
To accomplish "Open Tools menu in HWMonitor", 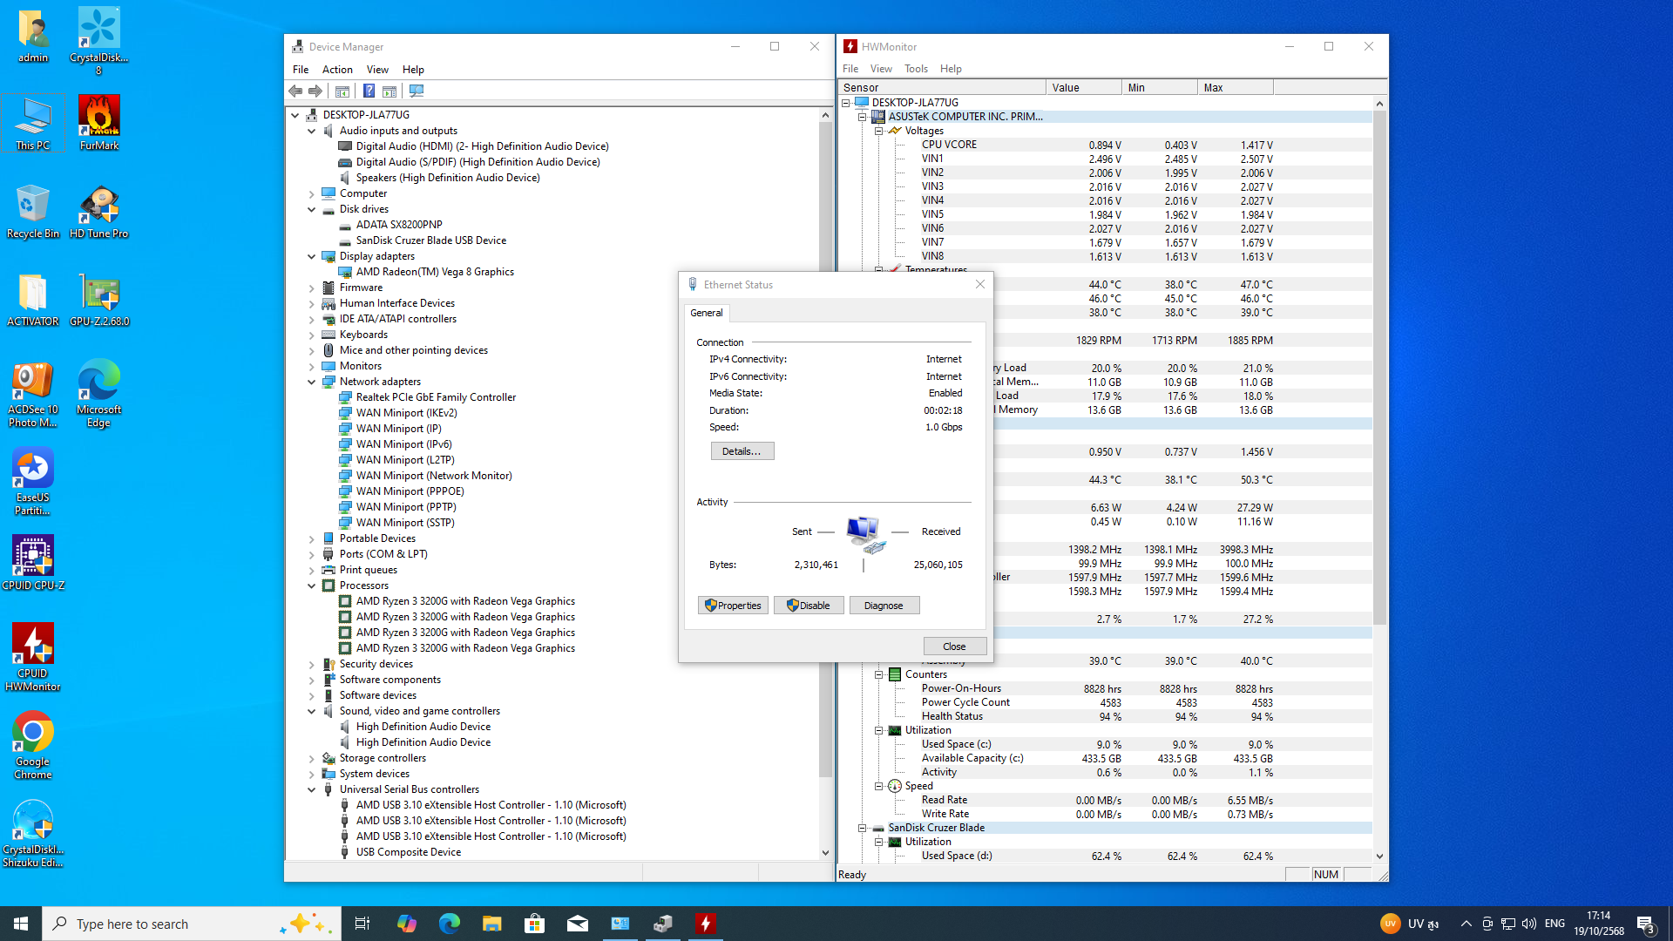I will [x=915, y=69].
